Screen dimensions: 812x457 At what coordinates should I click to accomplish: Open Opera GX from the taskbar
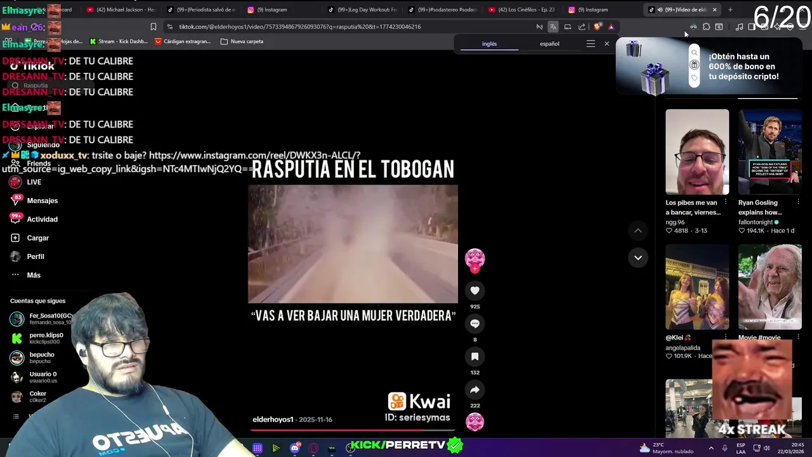point(313,448)
